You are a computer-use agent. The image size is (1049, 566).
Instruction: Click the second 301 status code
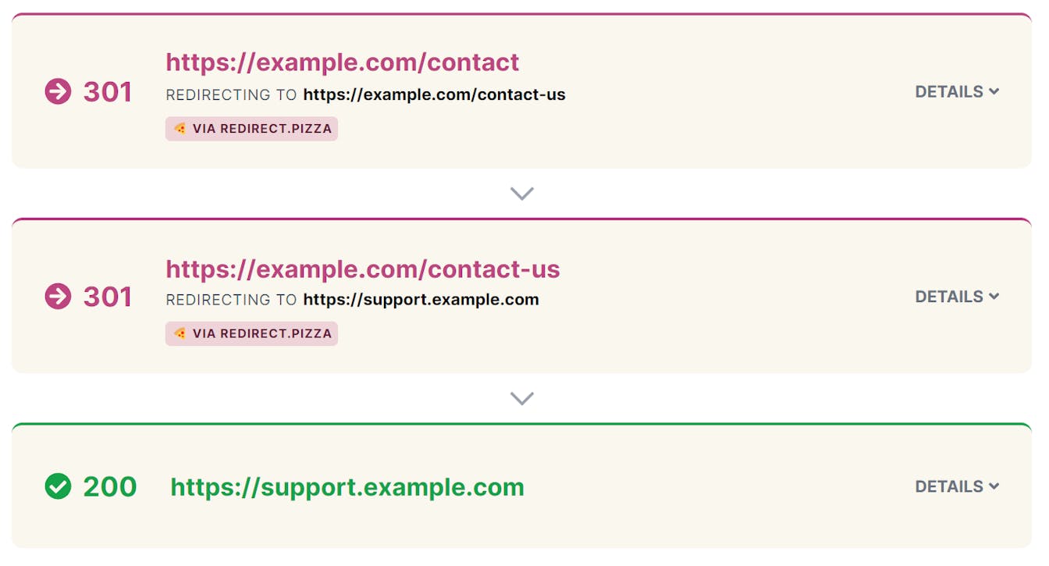[108, 297]
